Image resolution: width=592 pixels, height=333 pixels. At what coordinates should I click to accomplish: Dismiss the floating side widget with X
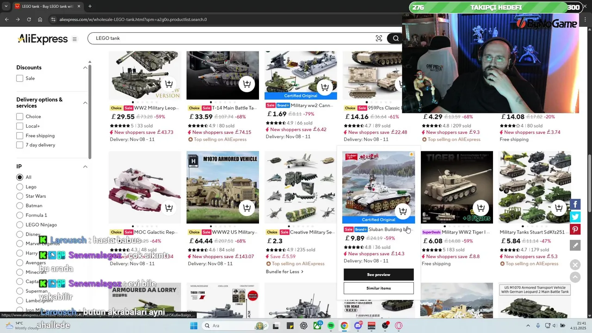pyautogui.click(x=575, y=265)
